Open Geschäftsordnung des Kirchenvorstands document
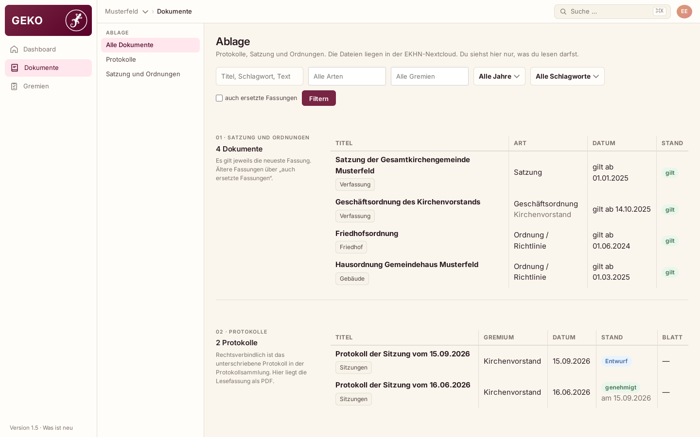 point(408,202)
